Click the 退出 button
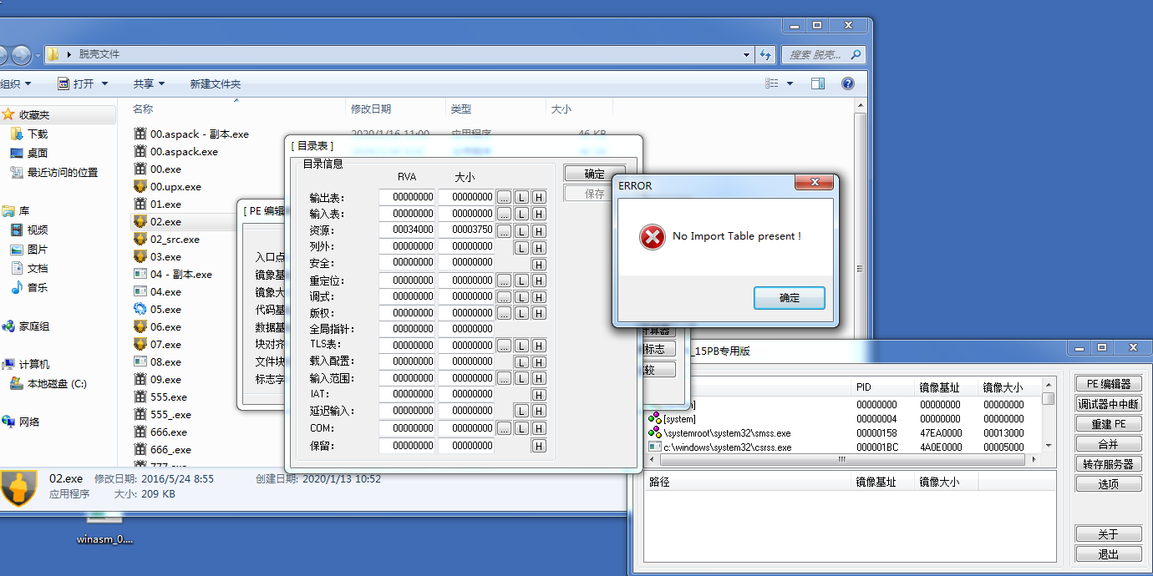Screen dimensions: 1153x576 (1108, 554)
